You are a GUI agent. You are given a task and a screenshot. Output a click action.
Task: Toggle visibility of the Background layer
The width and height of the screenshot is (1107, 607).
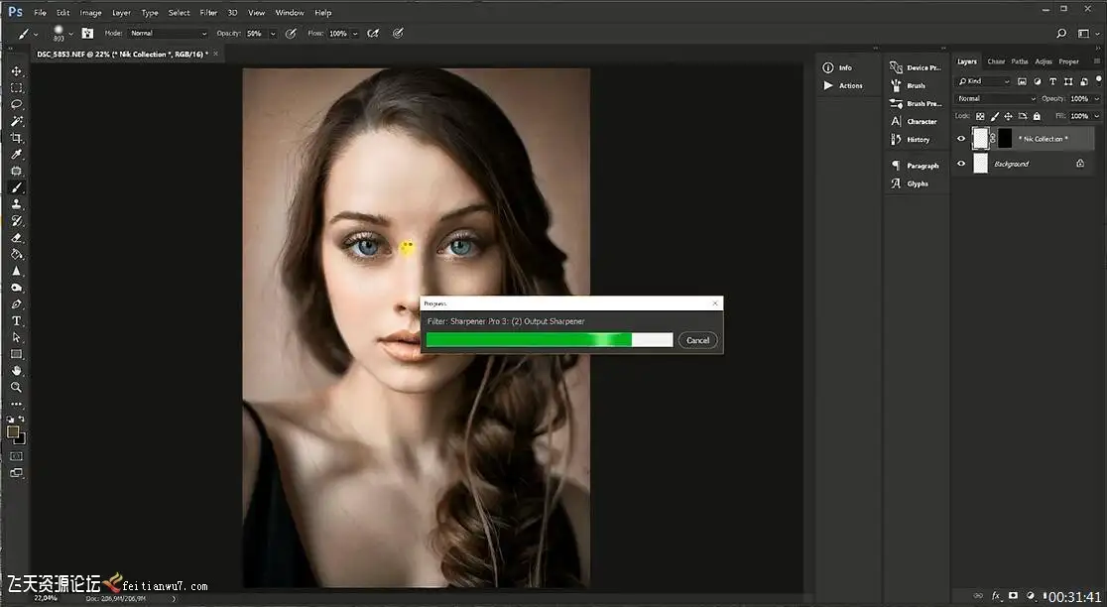[x=960, y=164]
